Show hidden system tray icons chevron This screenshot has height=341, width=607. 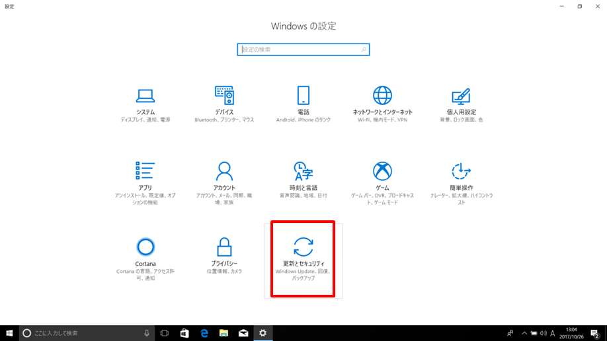point(524,333)
